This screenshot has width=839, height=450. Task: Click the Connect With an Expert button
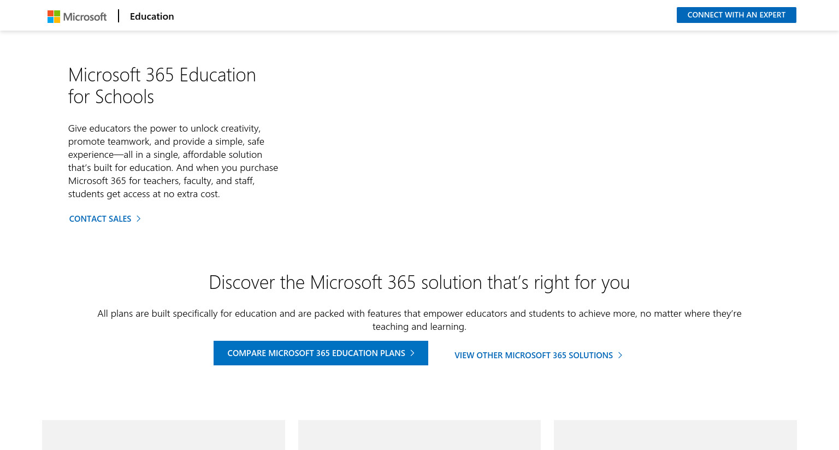[x=736, y=15]
